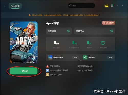Select the Apex英雄 tab
Screen dimensions: 128x95
coord(15,6)
